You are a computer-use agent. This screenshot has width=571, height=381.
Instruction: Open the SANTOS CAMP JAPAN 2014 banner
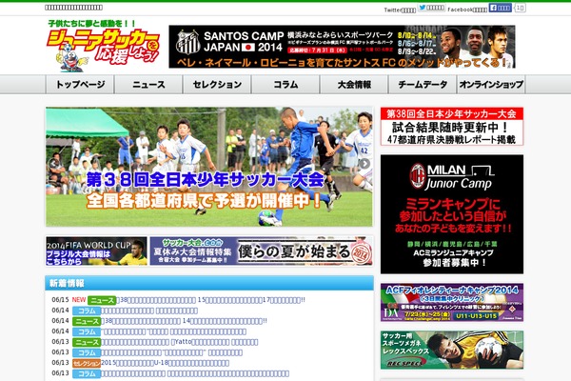click(x=342, y=47)
